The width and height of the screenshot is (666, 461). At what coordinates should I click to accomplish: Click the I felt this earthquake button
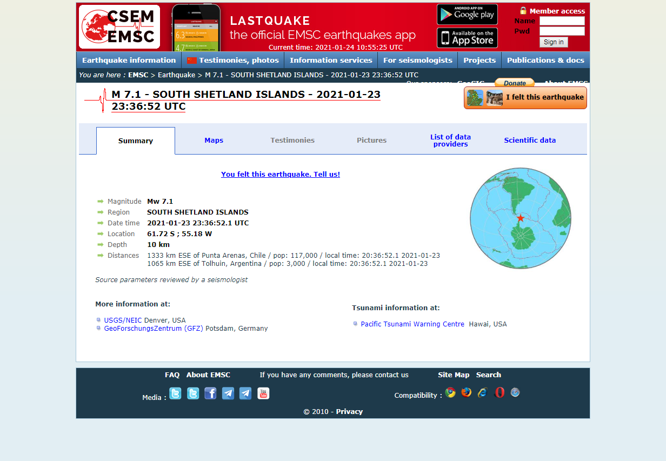(x=525, y=98)
